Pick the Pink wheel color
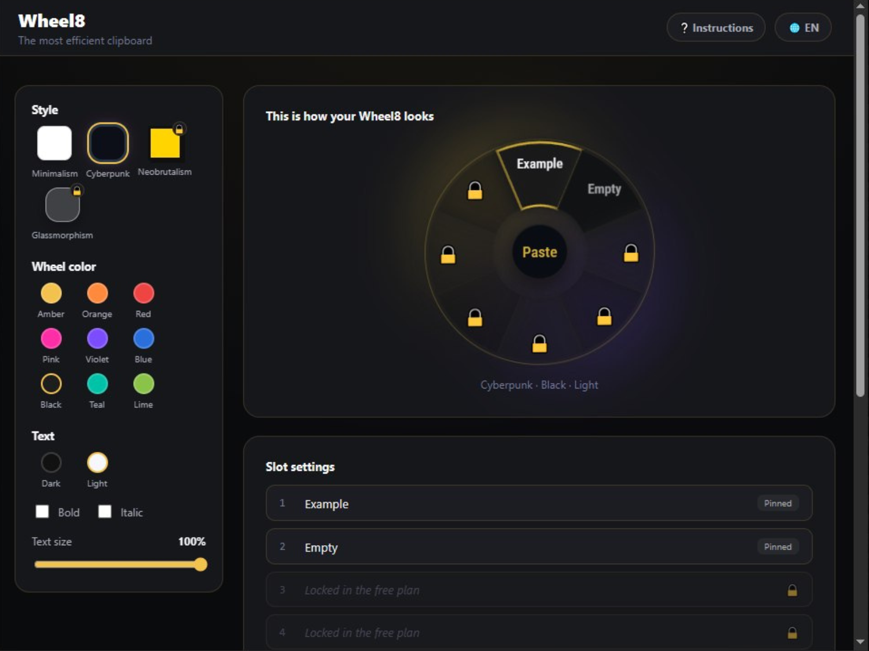869x651 pixels. coord(51,339)
